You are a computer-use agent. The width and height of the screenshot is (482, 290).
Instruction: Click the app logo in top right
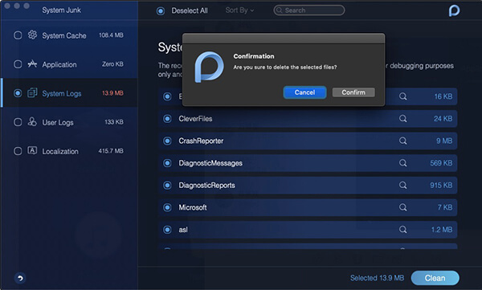point(454,10)
